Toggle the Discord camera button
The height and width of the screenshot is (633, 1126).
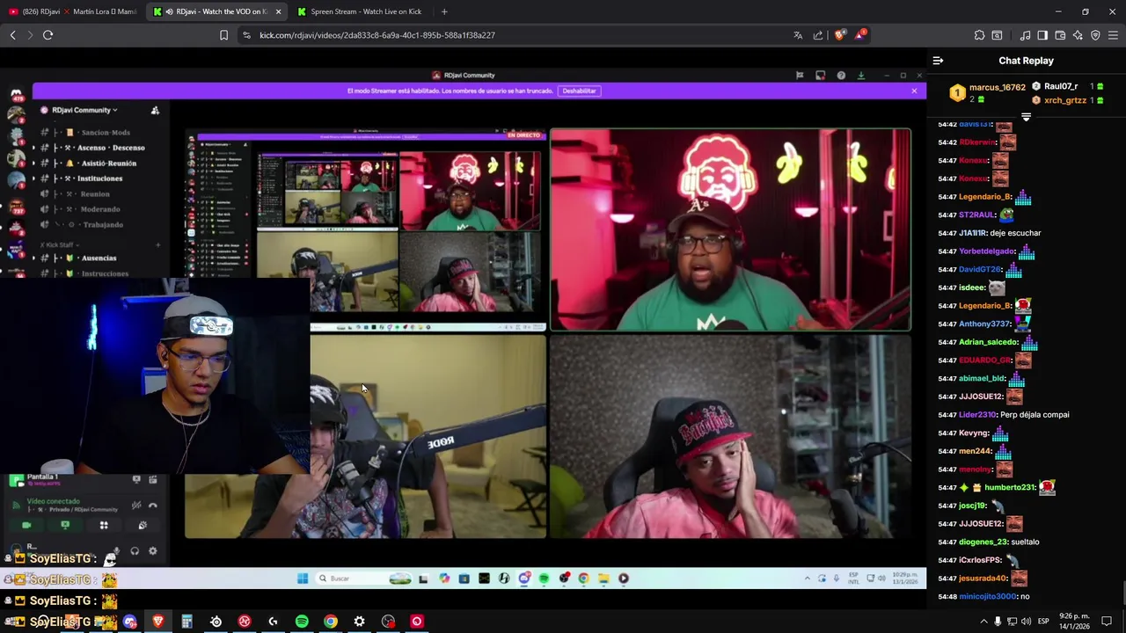pyautogui.click(x=26, y=525)
